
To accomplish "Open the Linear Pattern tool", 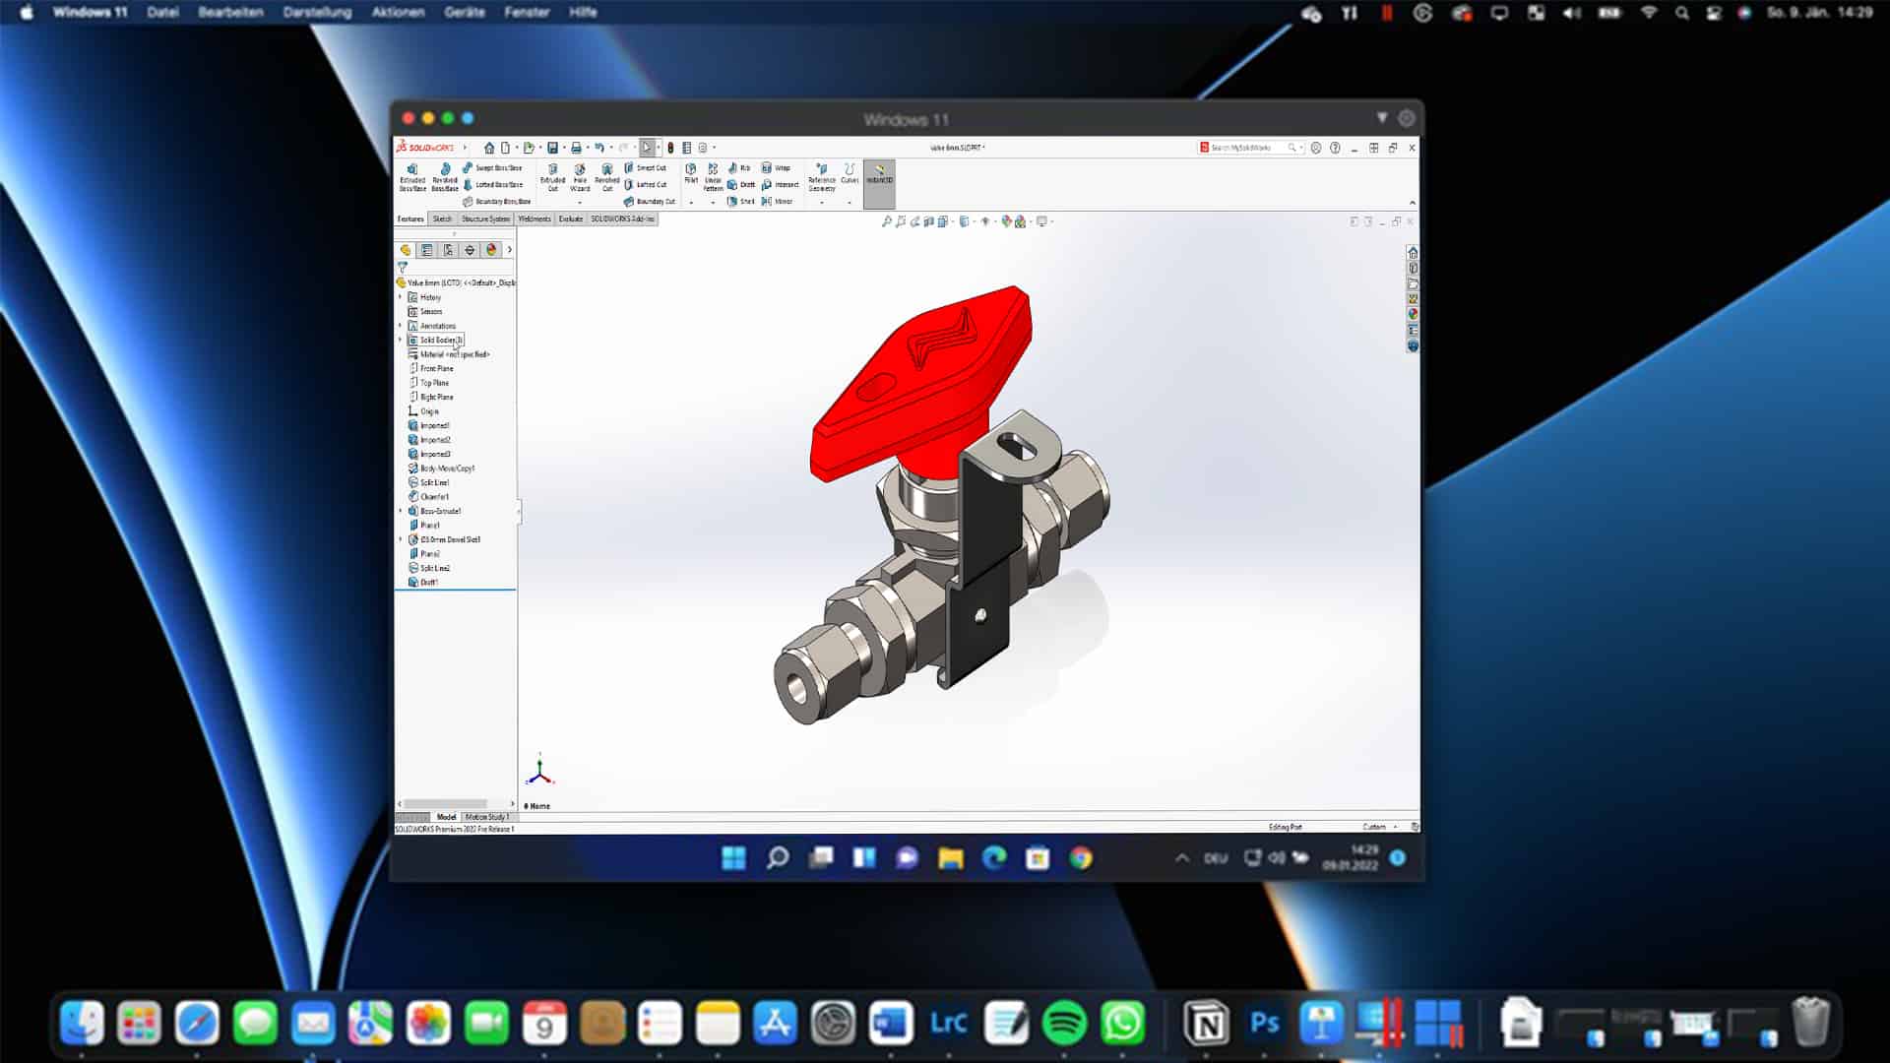I will [x=712, y=178].
